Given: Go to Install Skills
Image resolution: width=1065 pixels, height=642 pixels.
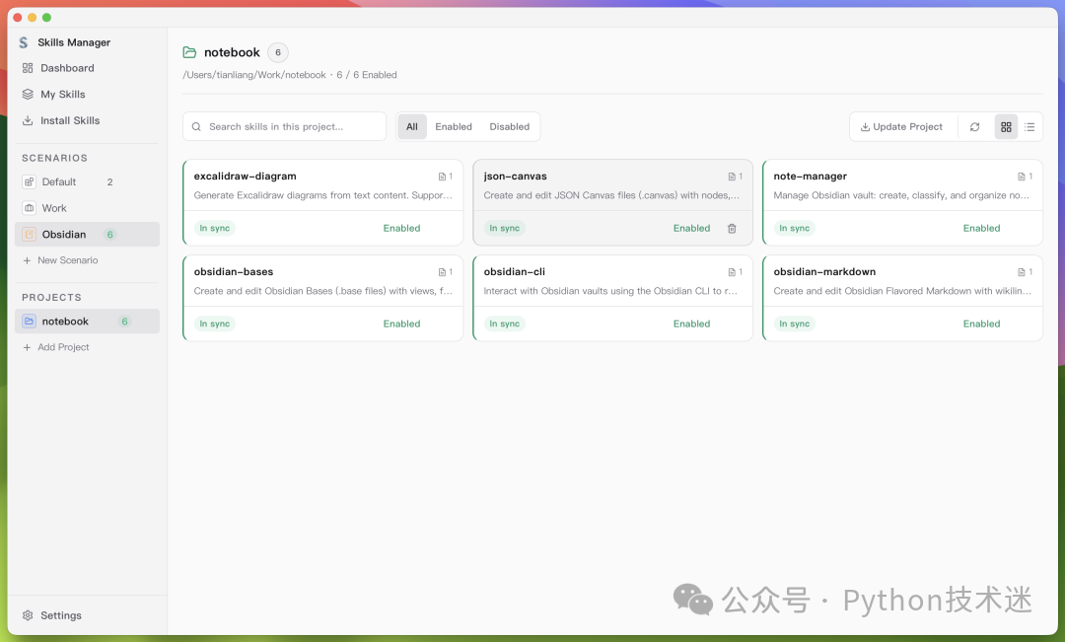Looking at the screenshot, I should tap(87, 120).
